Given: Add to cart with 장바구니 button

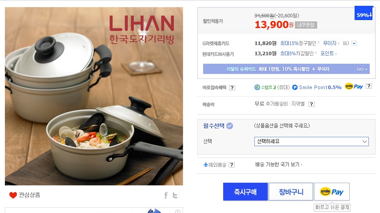Looking at the screenshot, I should click(x=291, y=192).
